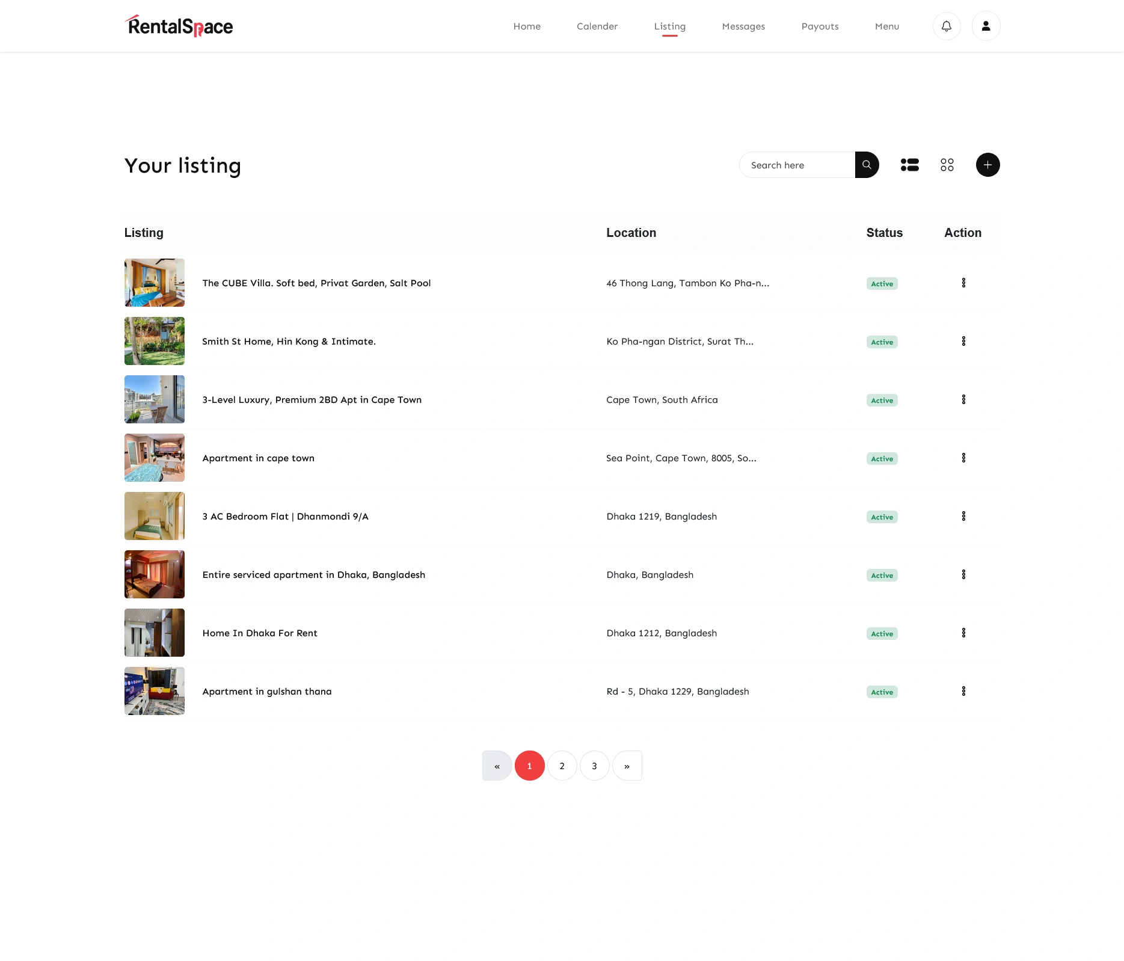Click the Search here input field

(x=797, y=165)
